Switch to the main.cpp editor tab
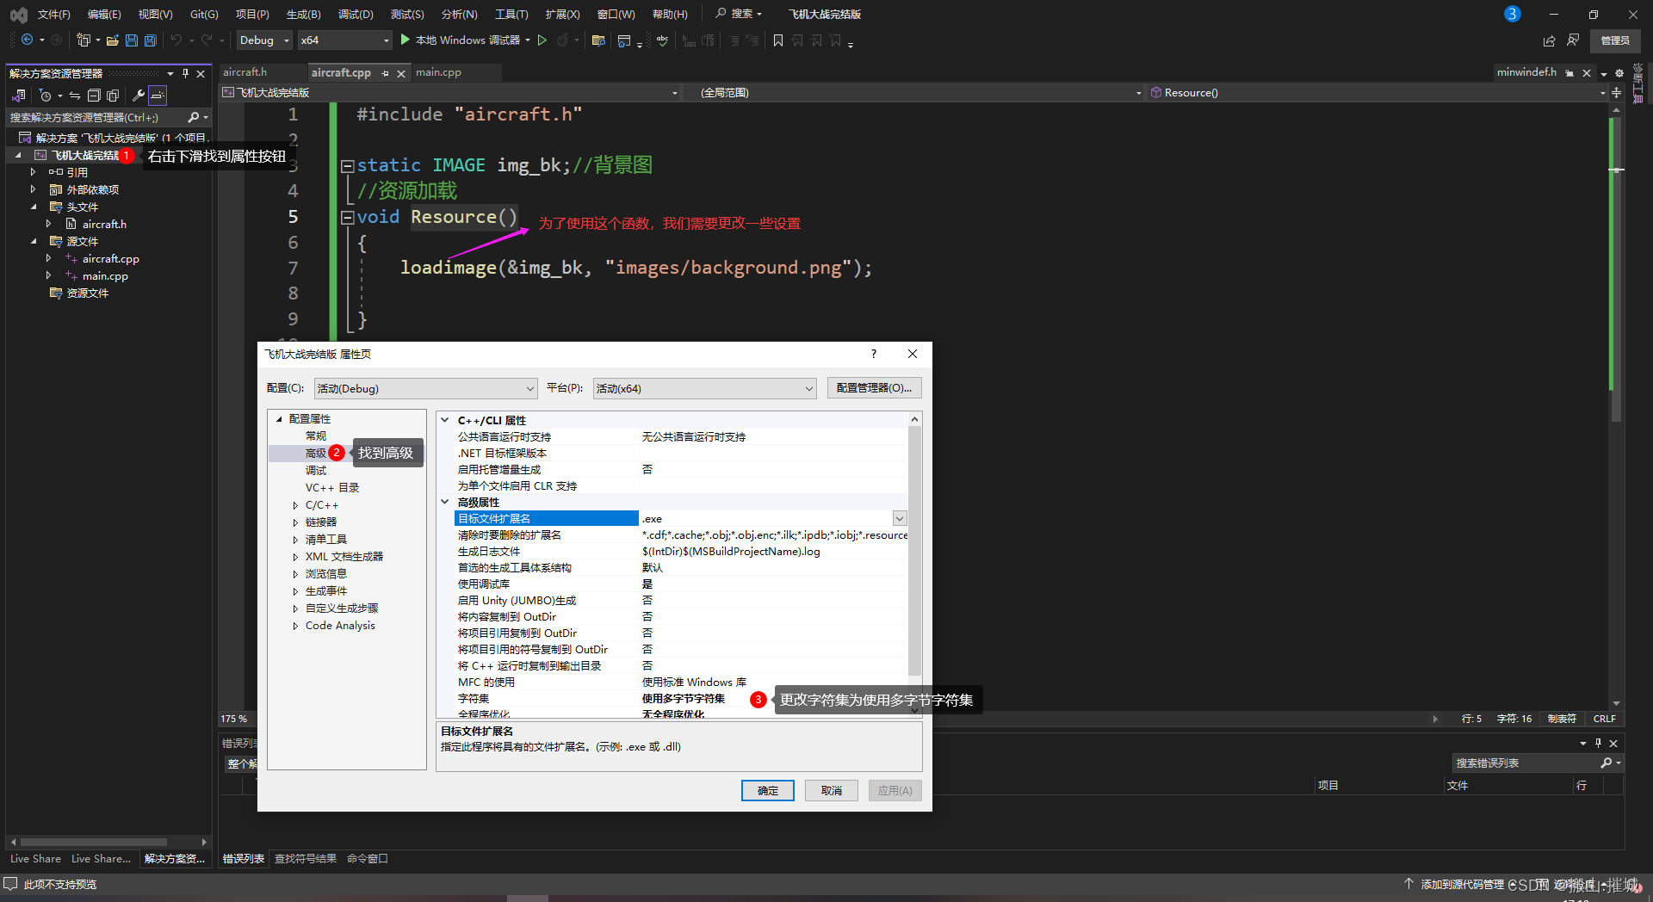Screen dimensions: 1653x902 click(x=438, y=72)
